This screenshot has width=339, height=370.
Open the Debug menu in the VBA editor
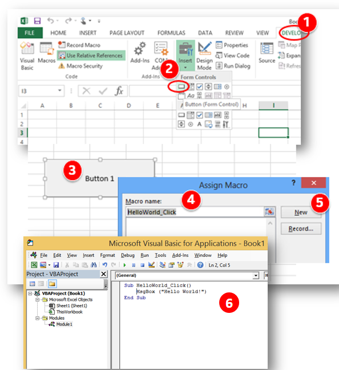click(128, 255)
